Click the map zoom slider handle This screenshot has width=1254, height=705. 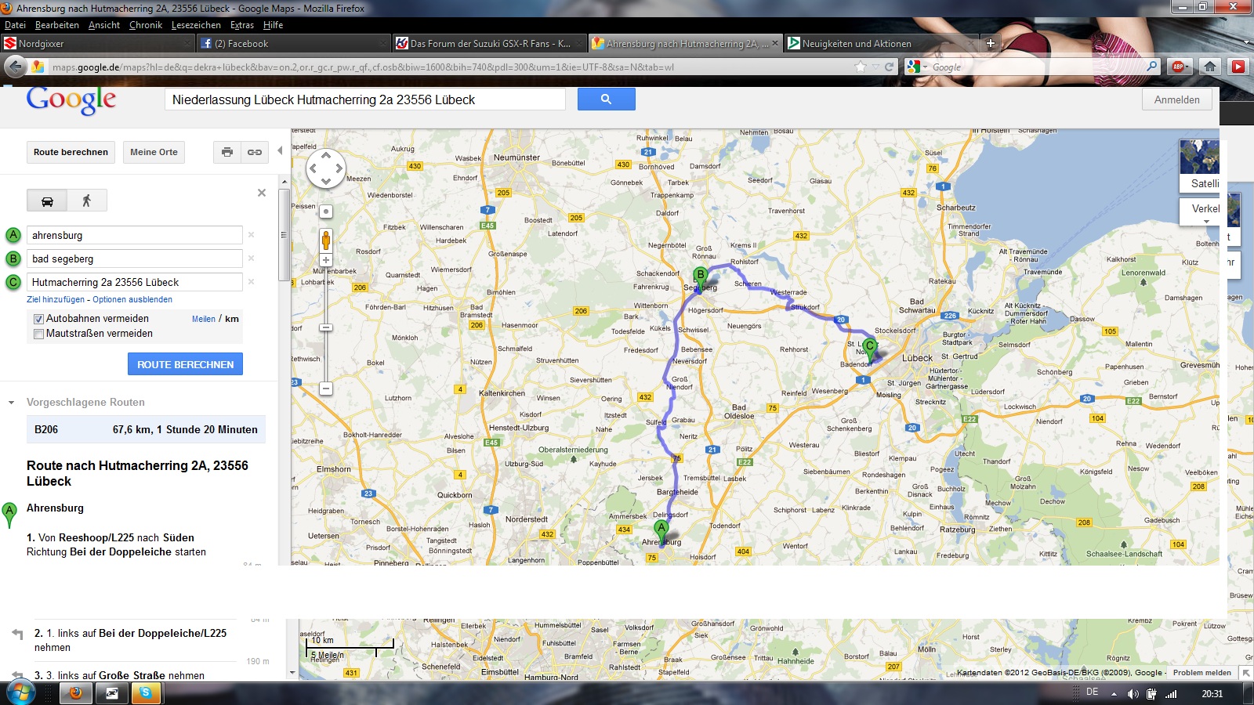tap(326, 327)
